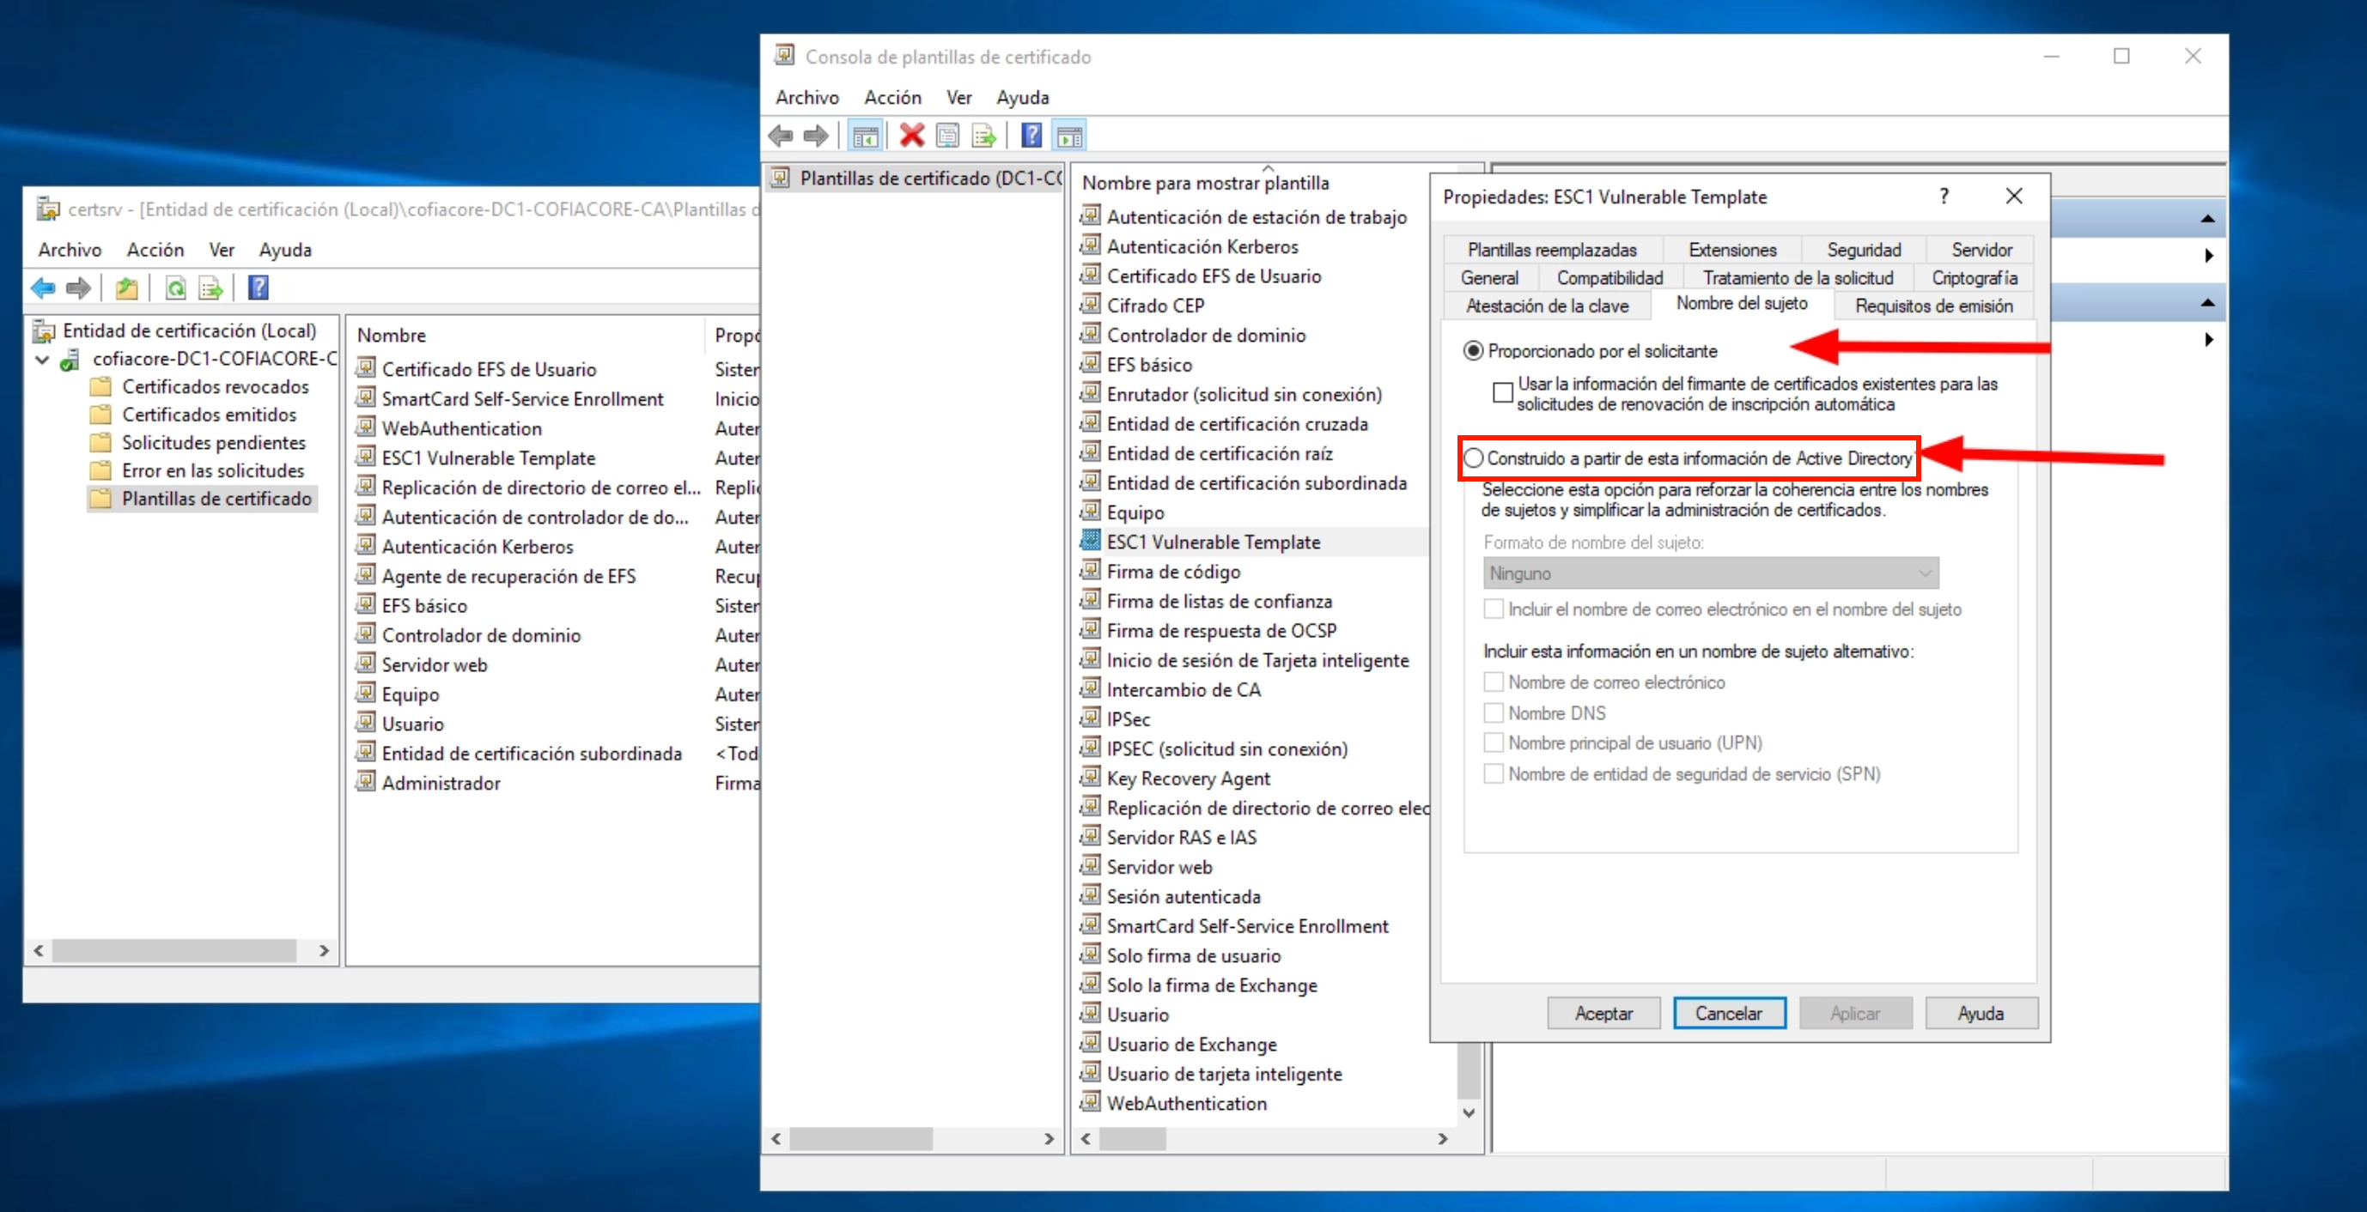Open the General tab
Image resolution: width=2367 pixels, height=1212 pixels.
tap(1488, 277)
